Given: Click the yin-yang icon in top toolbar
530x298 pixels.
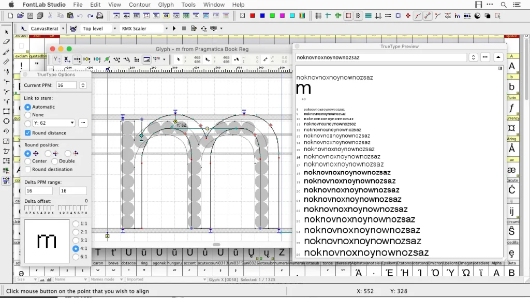Looking at the screenshot, I should point(477,16).
